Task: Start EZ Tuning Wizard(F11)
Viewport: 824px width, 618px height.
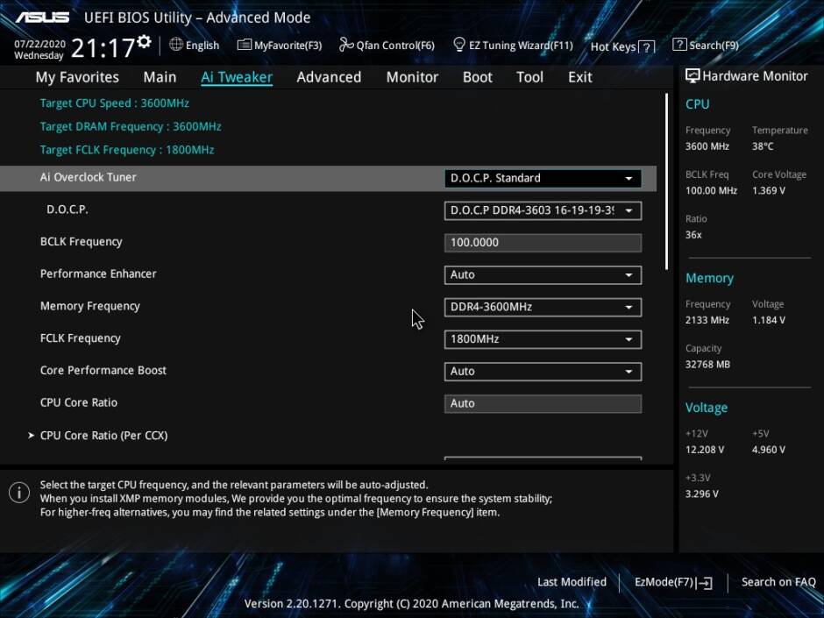Action: click(x=513, y=46)
